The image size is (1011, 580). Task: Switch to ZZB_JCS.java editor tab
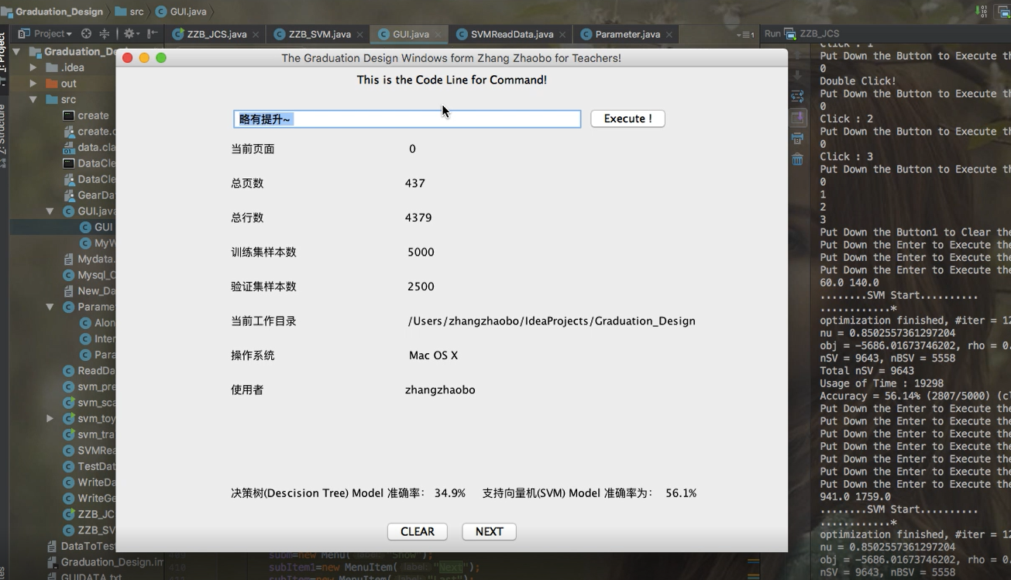coord(216,34)
